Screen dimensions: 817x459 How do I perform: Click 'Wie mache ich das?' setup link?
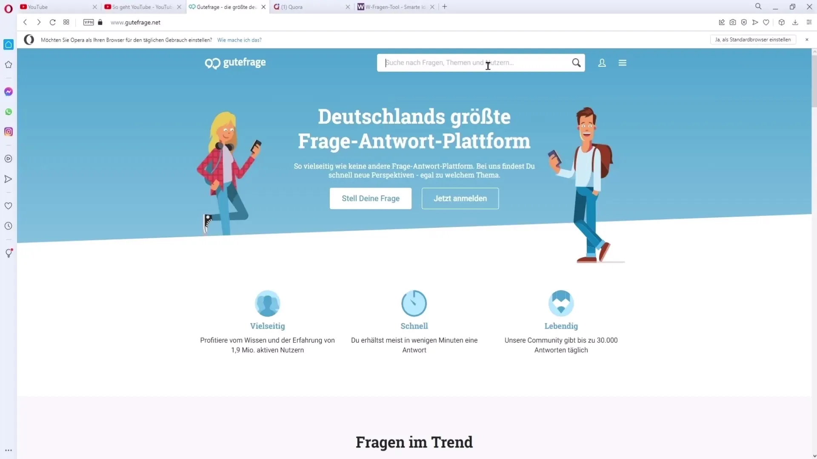[x=239, y=39]
